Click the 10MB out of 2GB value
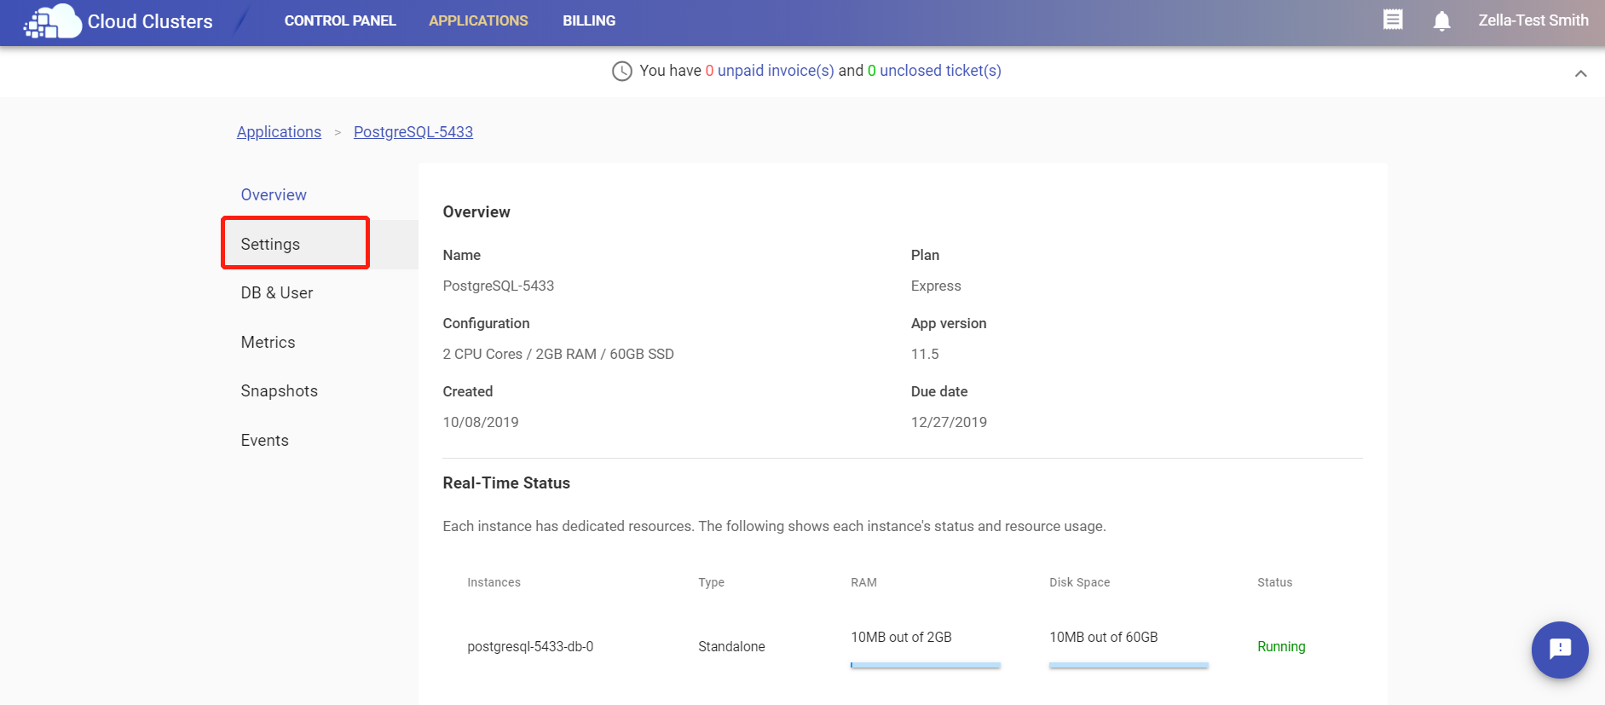This screenshot has height=705, width=1605. 901,638
